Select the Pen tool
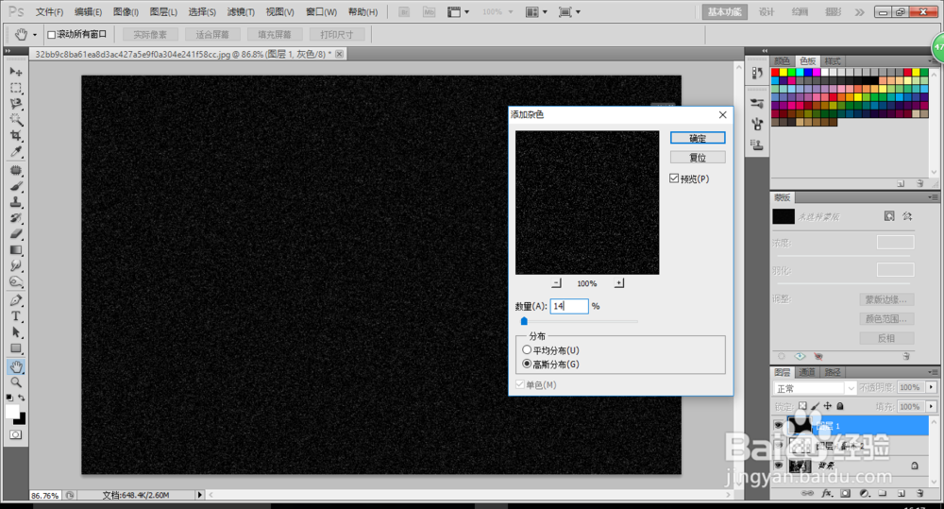This screenshot has height=509, width=944. click(x=16, y=300)
